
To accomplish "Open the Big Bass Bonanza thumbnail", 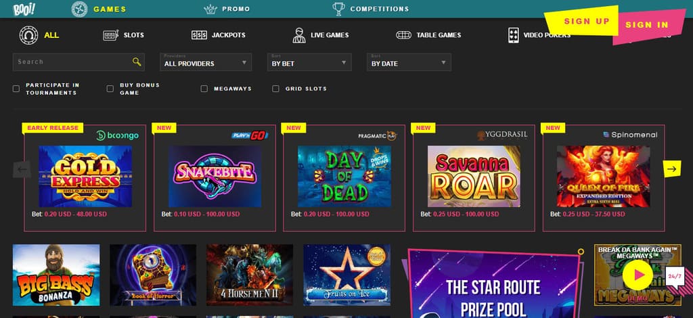I will tap(56, 275).
